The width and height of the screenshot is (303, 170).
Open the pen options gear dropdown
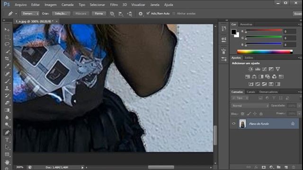(141, 14)
